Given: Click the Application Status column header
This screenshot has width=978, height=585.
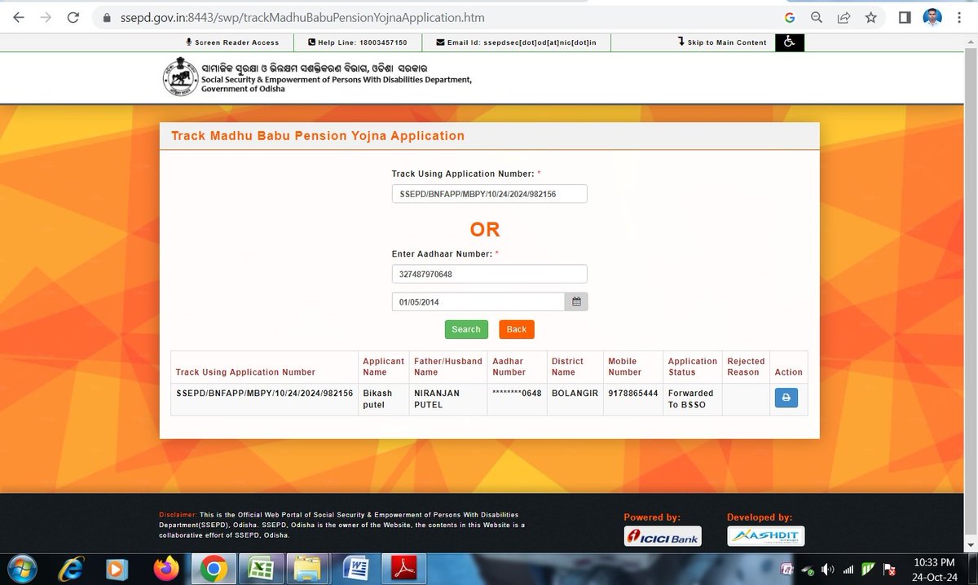Looking at the screenshot, I should point(693,367).
